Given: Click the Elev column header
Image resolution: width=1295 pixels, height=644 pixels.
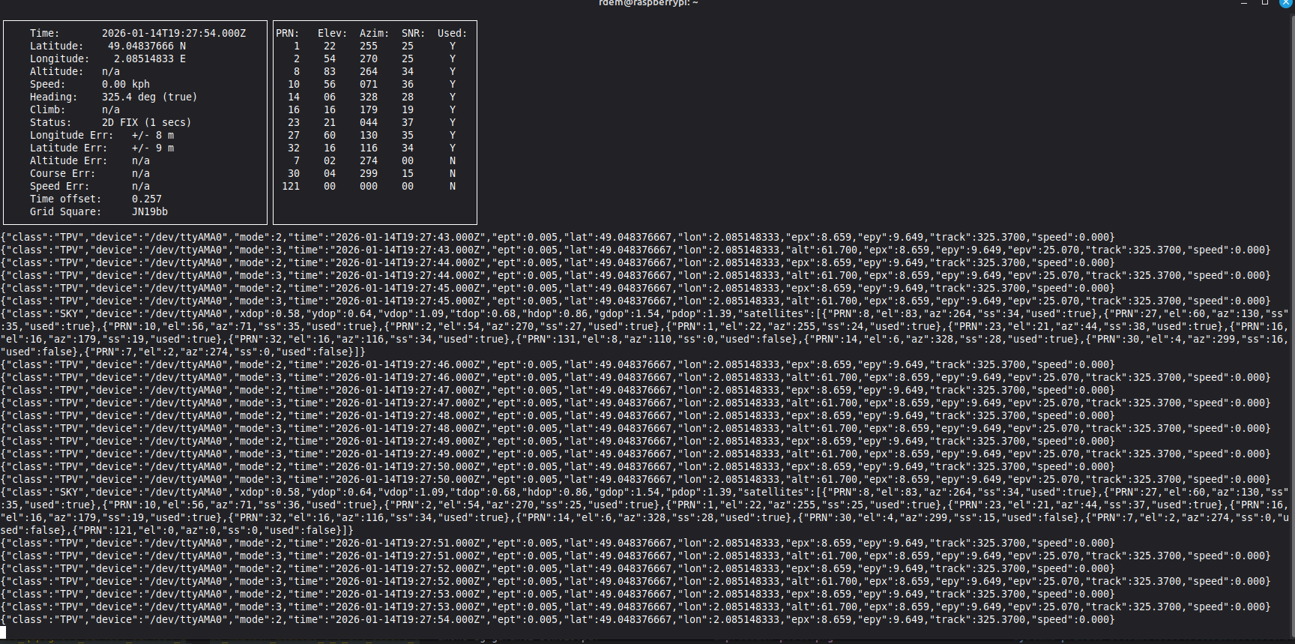Looking at the screenshot, I should coord(332,33).
